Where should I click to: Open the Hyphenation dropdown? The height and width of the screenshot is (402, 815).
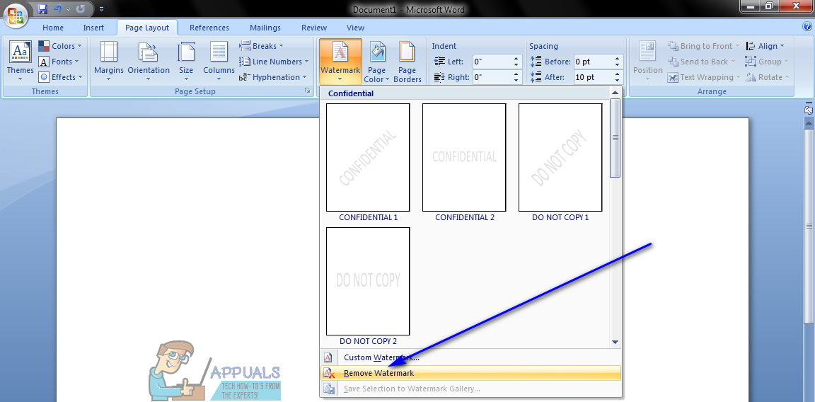[273, 77]
